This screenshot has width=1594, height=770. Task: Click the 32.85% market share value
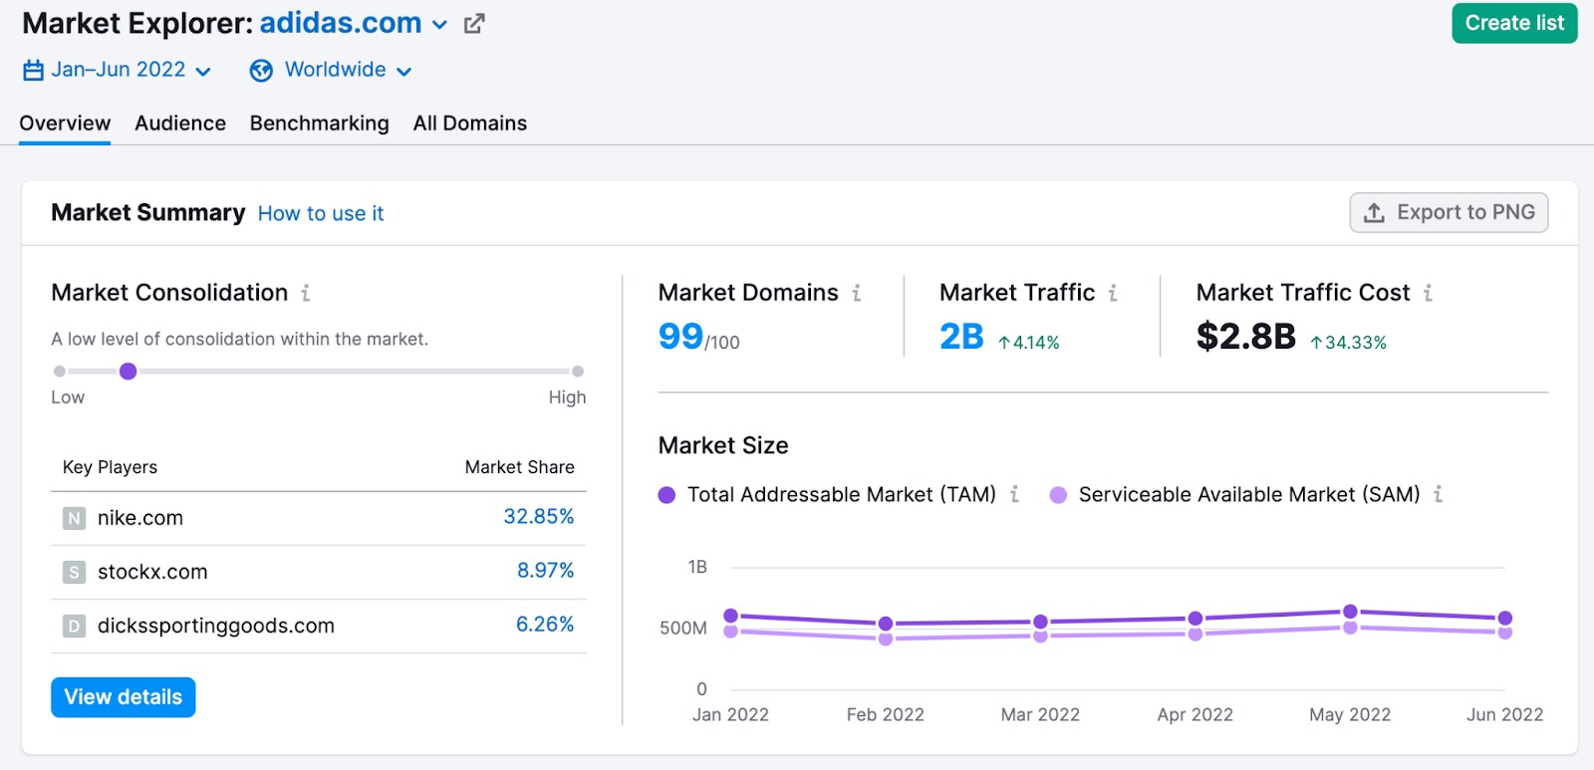539,516
